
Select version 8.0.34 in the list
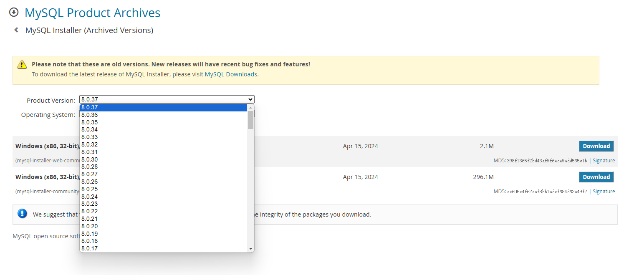click(x=163, y=130)
